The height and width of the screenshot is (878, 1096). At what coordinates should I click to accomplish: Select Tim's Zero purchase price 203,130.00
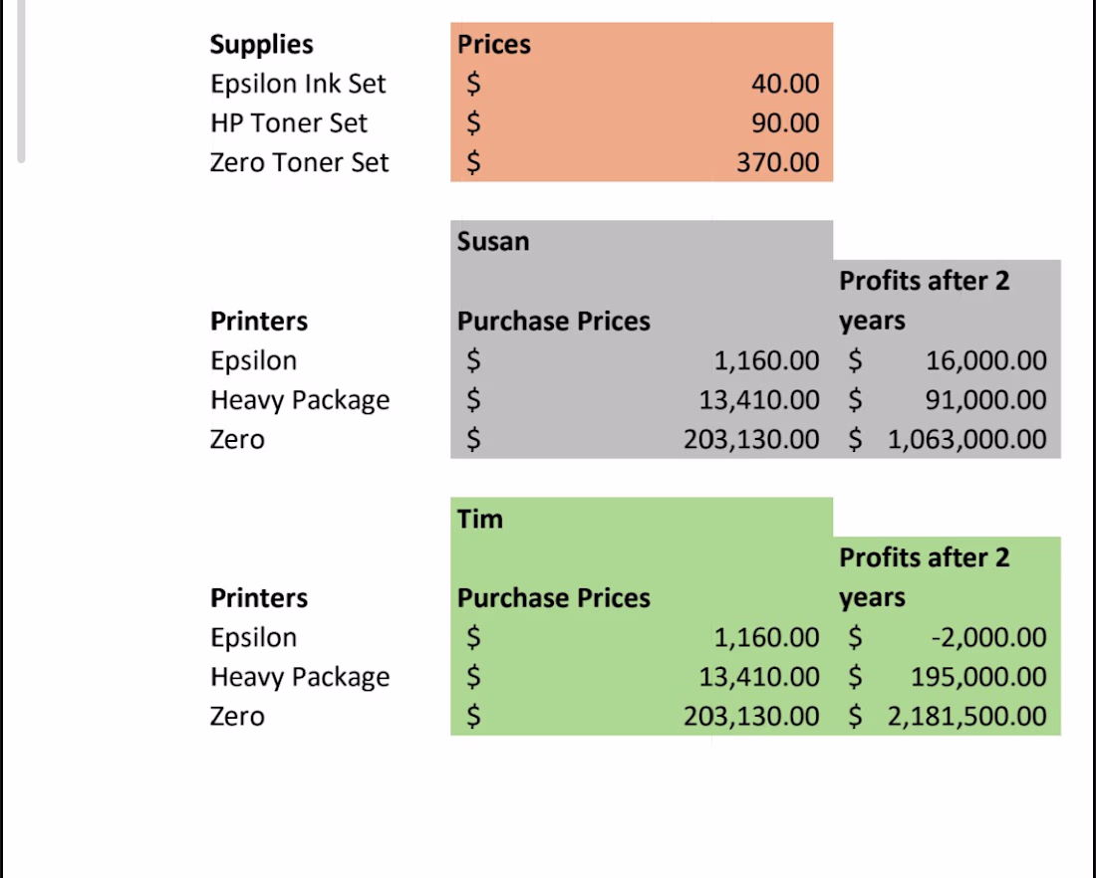click(x=750, y=716)
